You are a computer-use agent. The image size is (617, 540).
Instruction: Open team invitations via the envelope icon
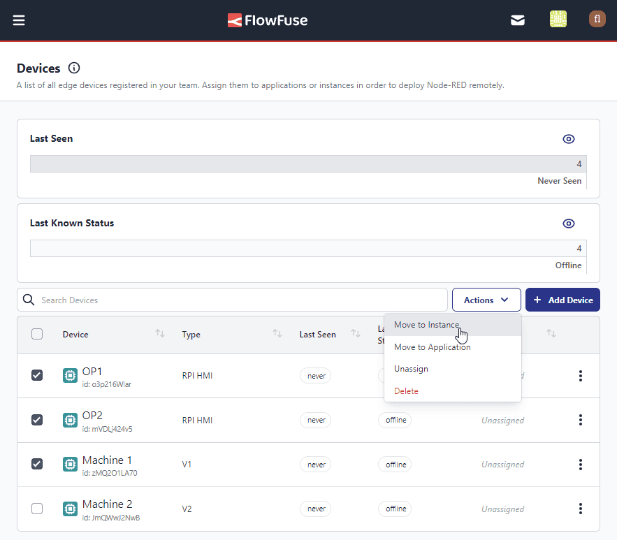click(517, 20)
